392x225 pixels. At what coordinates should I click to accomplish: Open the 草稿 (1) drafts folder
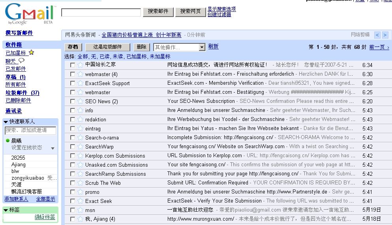pos(15,77)
